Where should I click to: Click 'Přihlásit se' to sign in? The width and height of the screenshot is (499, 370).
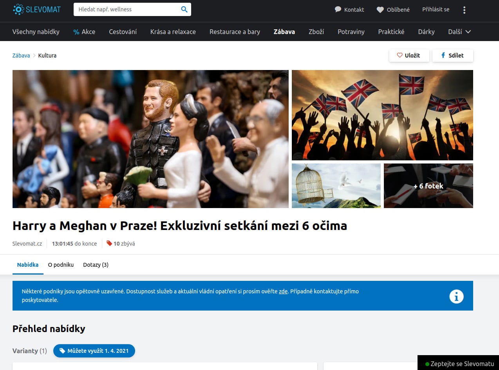tap(436, 9)
